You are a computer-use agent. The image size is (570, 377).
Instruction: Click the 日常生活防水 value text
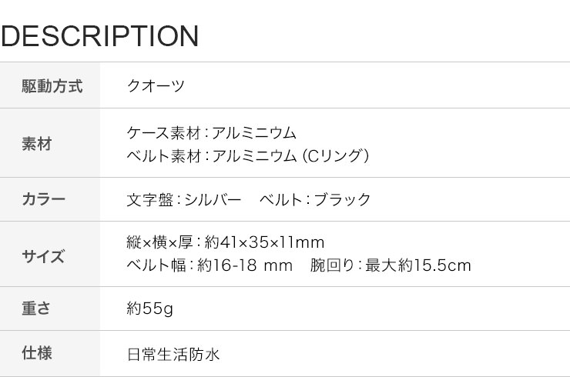pos(173,354)
